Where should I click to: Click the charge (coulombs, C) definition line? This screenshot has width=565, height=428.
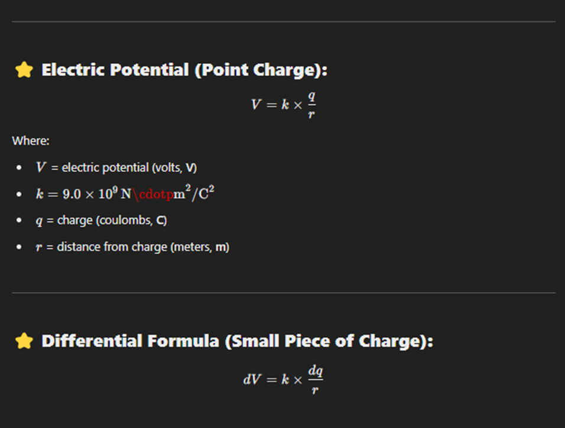click(112, 221)
